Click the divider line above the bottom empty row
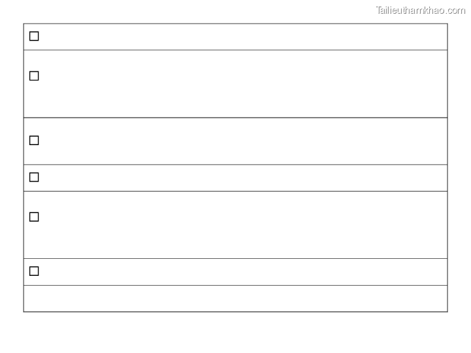 pos(235,285)
